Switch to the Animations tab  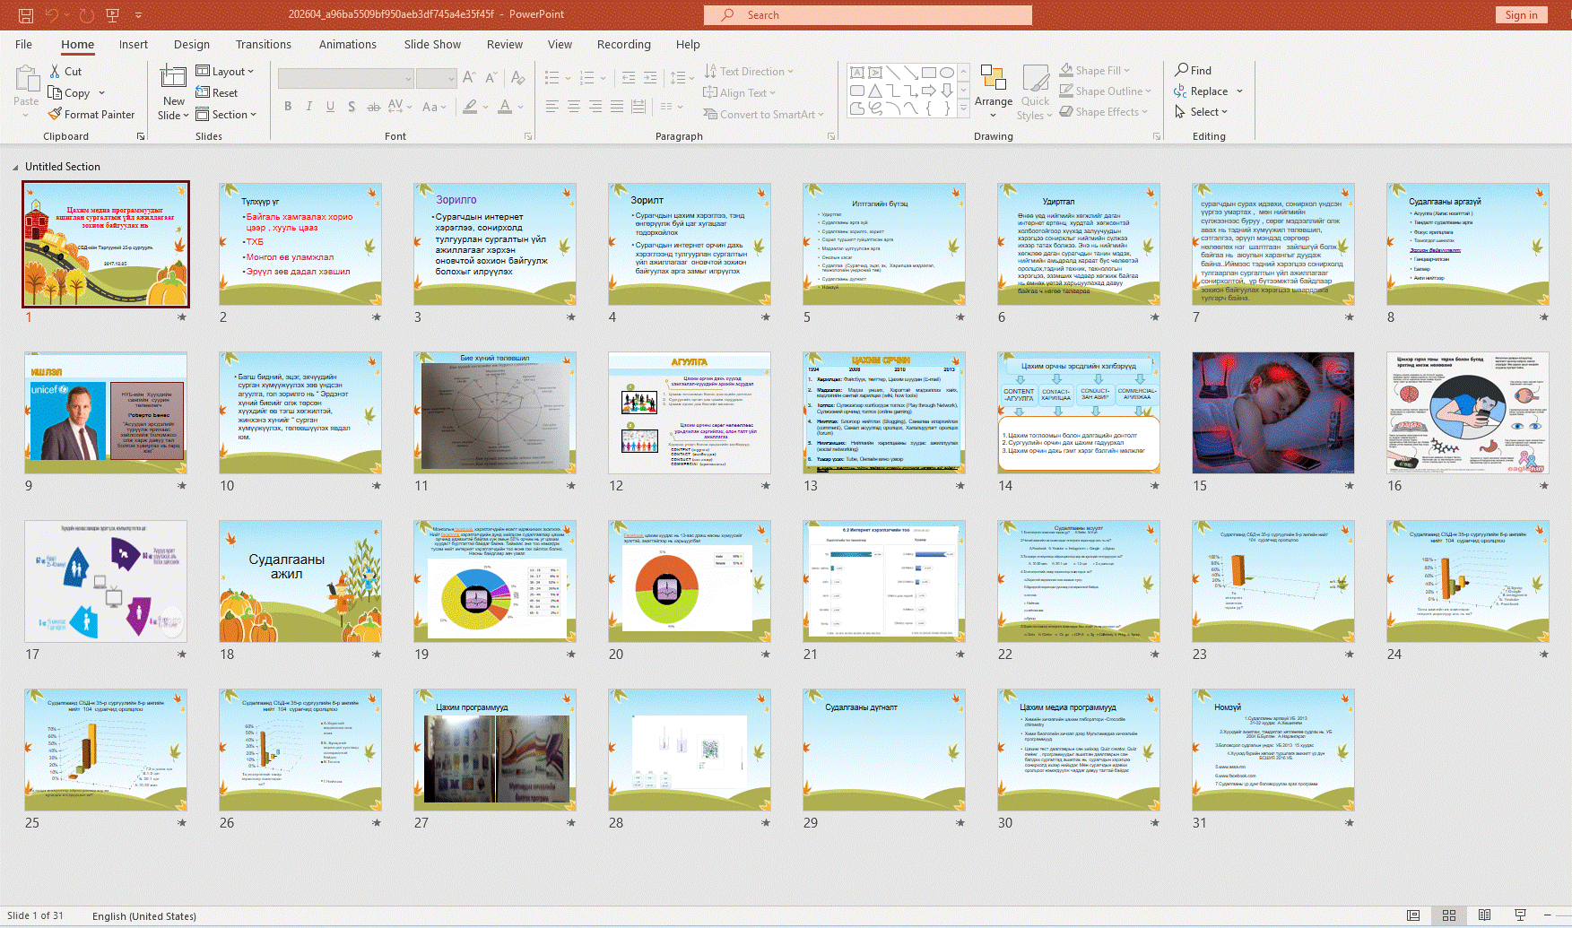(x=347, y=44)
